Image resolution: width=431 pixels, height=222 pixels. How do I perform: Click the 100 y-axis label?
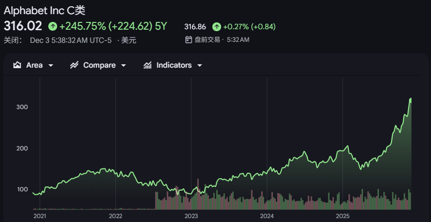22,189
